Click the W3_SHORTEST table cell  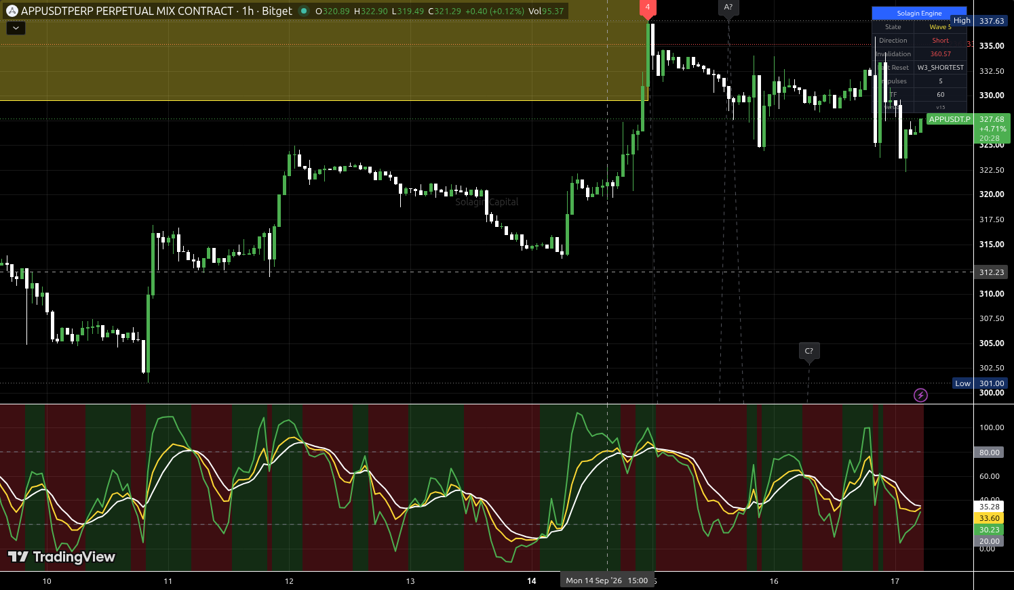[940, 68]
